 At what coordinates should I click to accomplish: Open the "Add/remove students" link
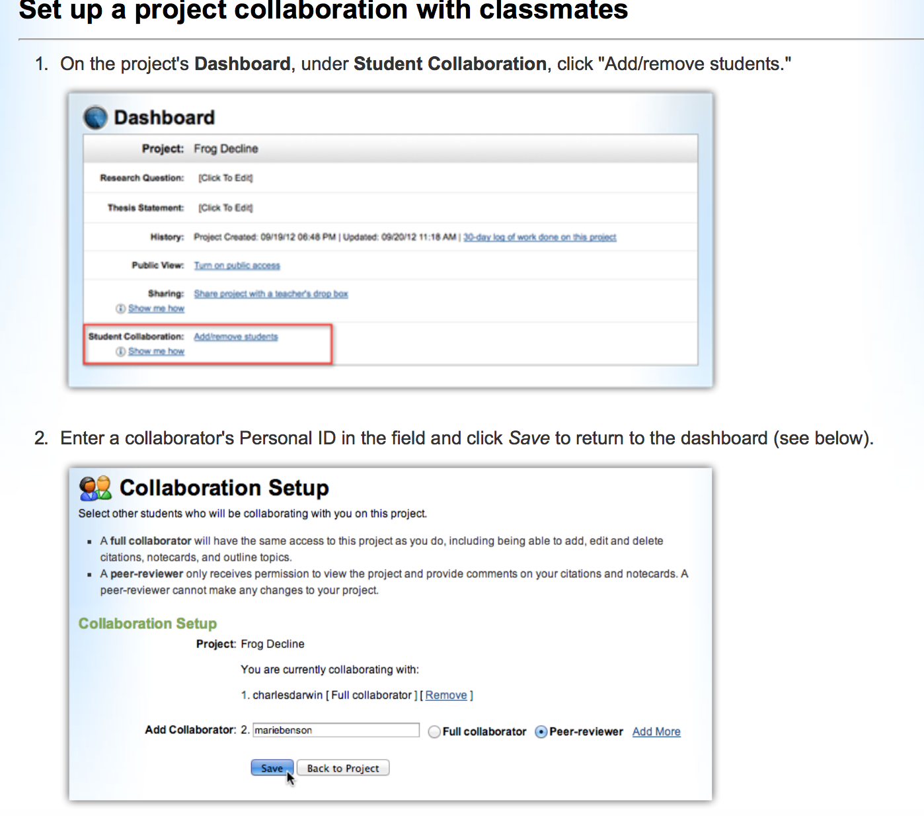point(235,336)
